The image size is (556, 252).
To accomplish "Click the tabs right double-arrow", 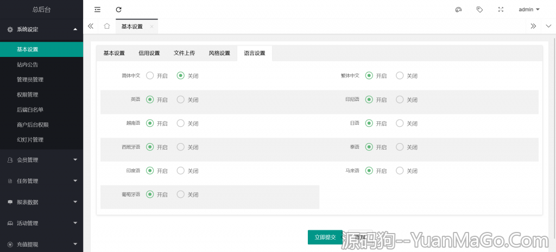I will coord(533,26).
